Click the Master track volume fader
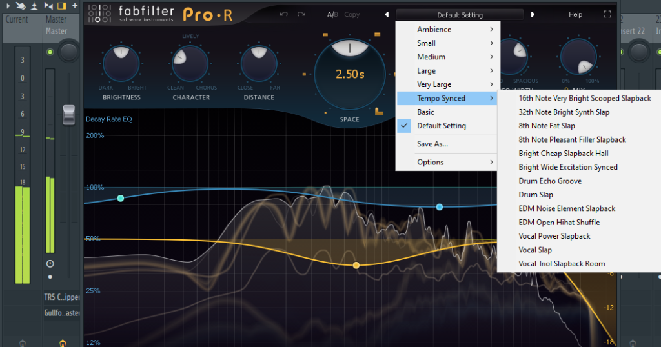Viewport: 661px width, 347px height. tap(68, 114)
